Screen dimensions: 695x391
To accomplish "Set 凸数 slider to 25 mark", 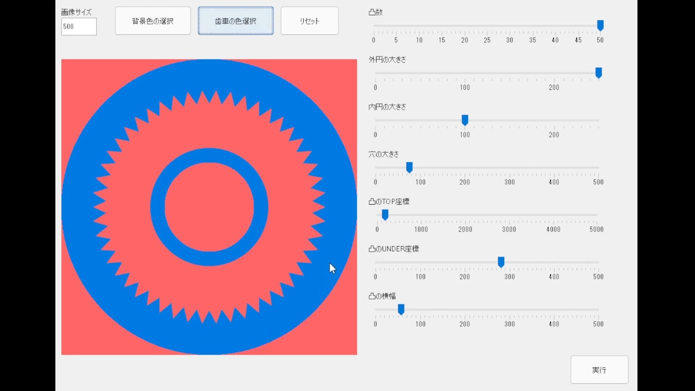I will pyautogui.click(x=487, y=26).
